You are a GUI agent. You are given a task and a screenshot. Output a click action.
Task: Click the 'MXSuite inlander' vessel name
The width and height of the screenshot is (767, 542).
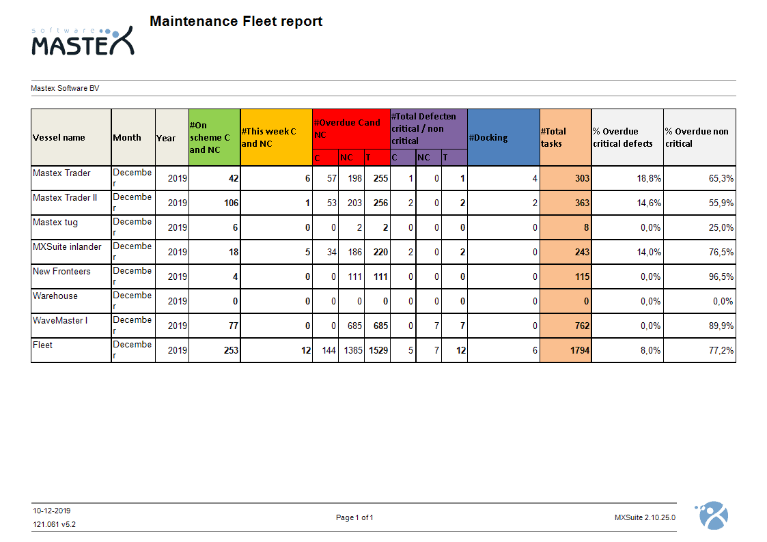tap(67, 247)
